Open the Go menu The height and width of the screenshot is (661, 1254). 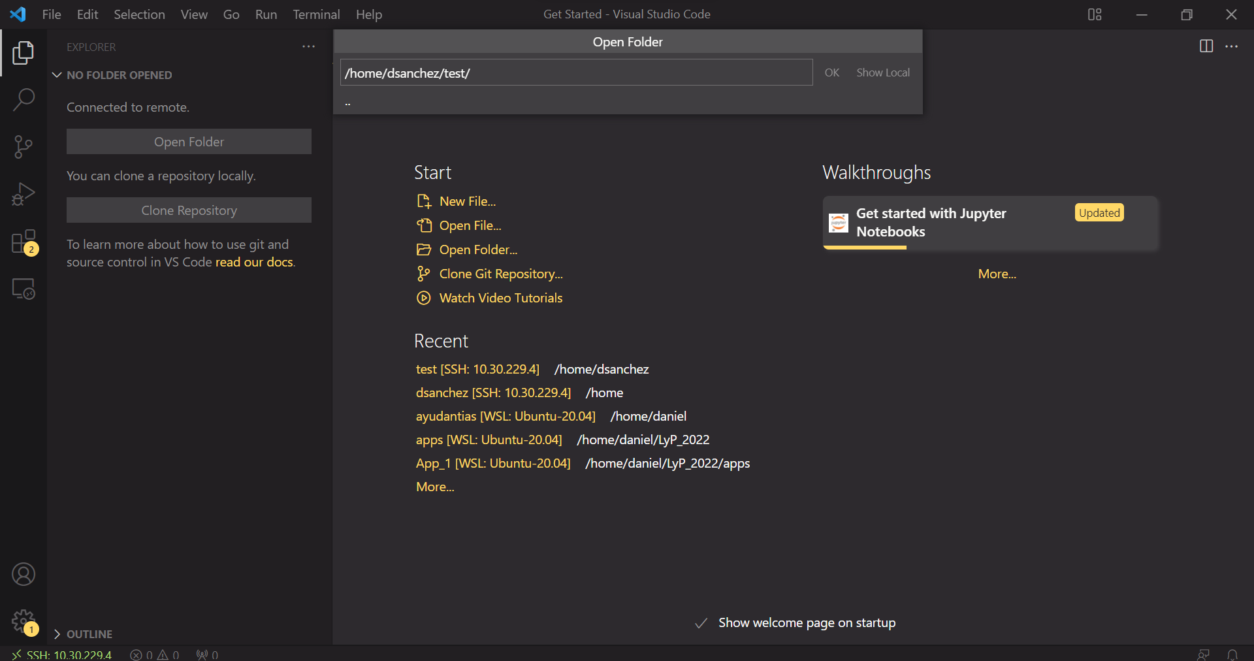coord(231,14)
